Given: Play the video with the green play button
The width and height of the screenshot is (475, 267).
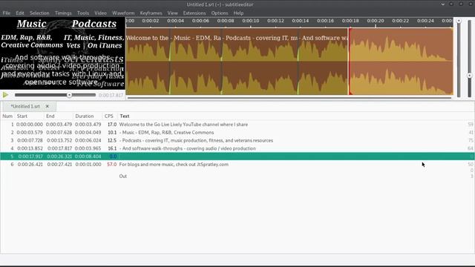Looking at the screenshot, I should coord(5,95).
